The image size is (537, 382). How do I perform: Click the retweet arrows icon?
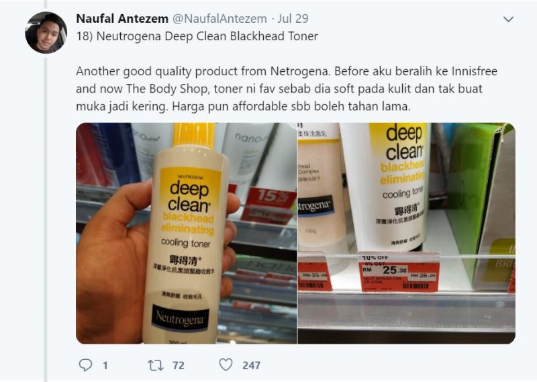(x=155, y=365)
